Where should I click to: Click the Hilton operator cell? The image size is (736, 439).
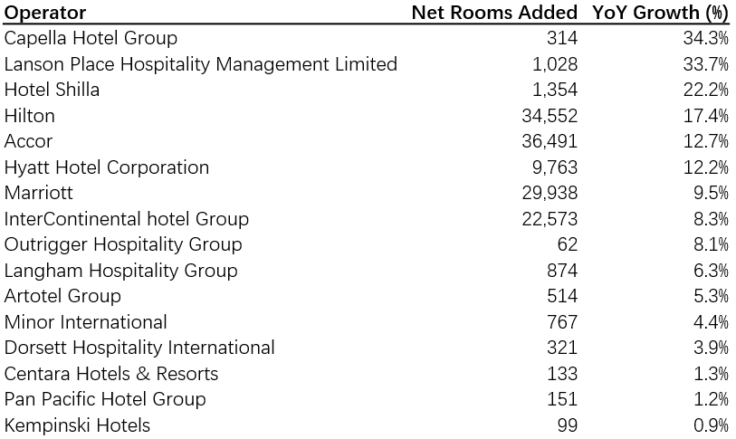(x=29, y=116)
